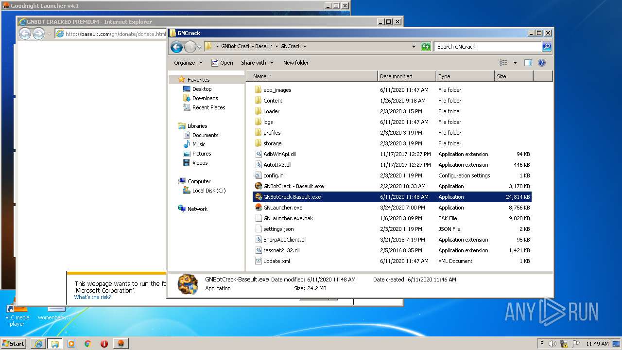The height and width of the screenshot is (350, 622).
Task: Open the Organize menu
Action: (x=188, y=63)
